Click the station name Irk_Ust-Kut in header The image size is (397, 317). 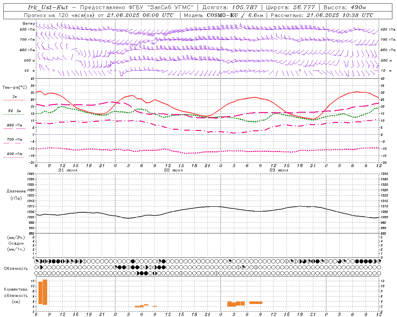(48, 7)
